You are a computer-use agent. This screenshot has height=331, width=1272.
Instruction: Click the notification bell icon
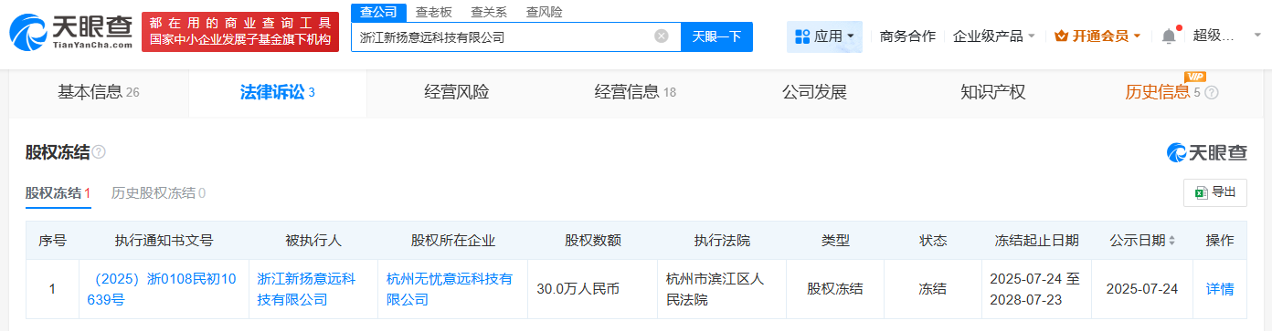point(1169,36)
